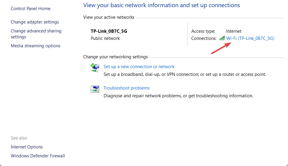The width and height of the screenshot is (288, 166).
Task: Click the Diagnose and repair network problems text
Action: 178,96
